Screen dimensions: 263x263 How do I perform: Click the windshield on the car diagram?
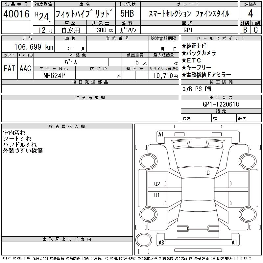tap(197, 158)
